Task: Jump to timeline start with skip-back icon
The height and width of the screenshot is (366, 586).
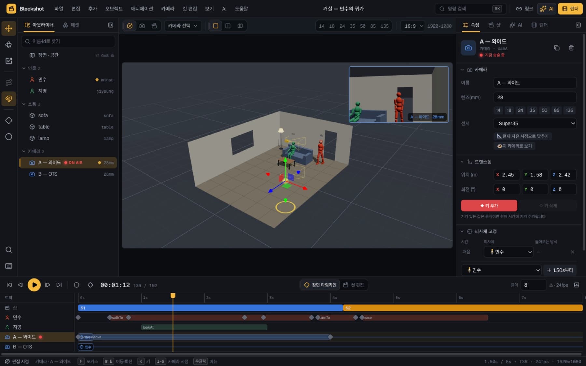Action: click(x=9, y=285)
